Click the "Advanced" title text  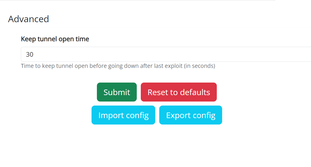coord(29,19)
